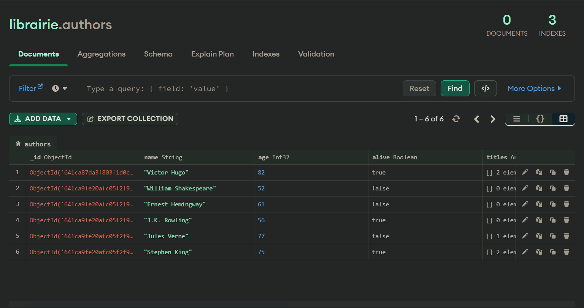Click the Reset button
Screen dimensions: 584x308
tap(419, 88)
